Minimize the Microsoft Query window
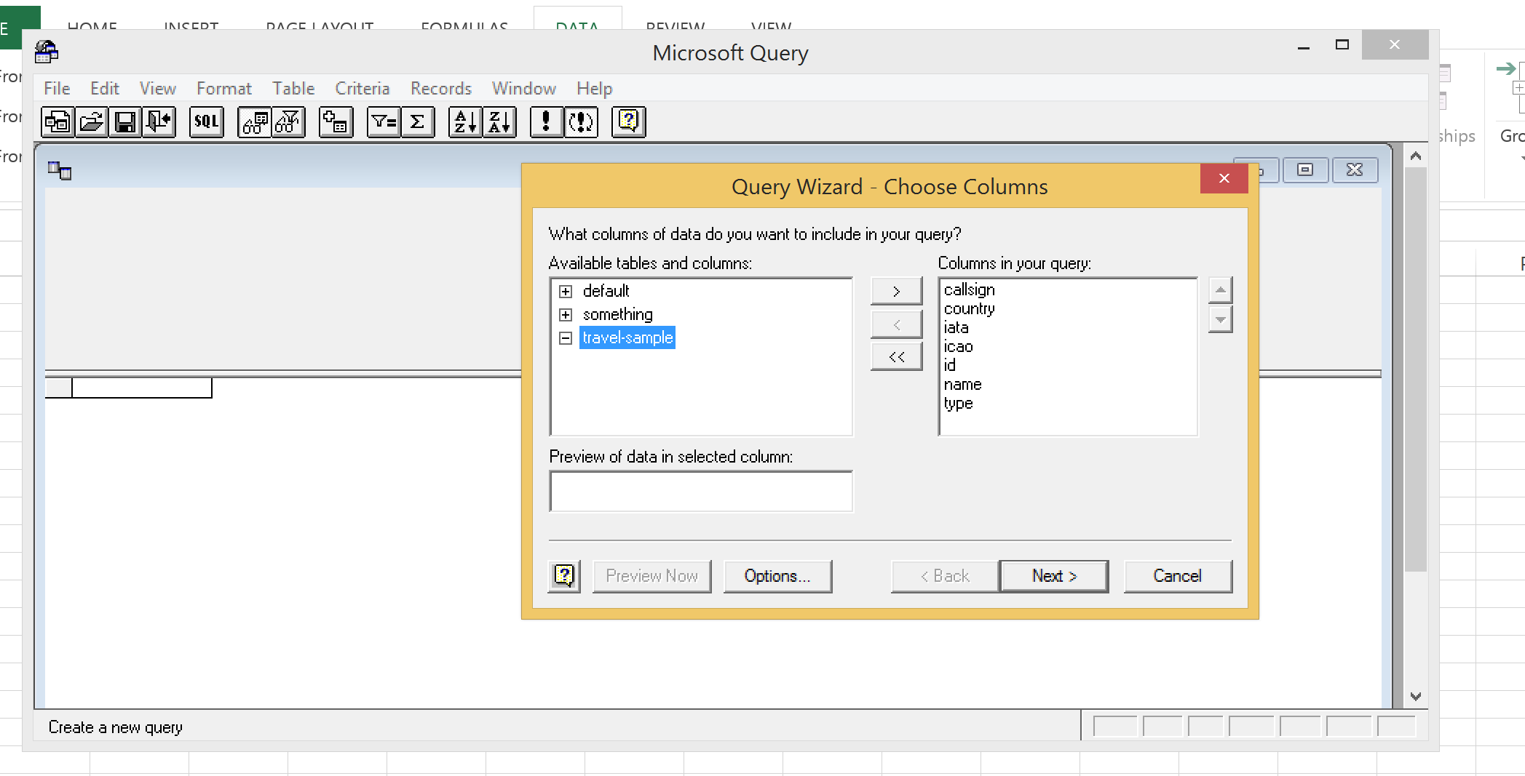Image resolution: width=1525 pixels, height=776 pixels. [x=1304, y=45]
